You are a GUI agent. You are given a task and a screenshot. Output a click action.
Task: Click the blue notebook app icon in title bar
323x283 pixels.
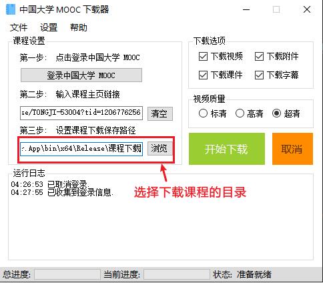point(11,9)
